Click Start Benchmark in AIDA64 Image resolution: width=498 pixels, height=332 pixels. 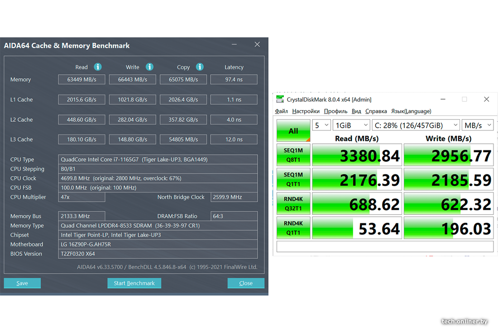tap(134, 283)
